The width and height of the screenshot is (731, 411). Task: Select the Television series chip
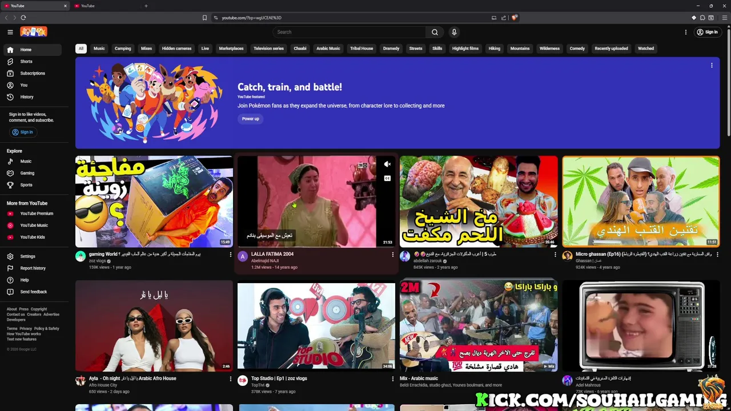tap(268, 49)
